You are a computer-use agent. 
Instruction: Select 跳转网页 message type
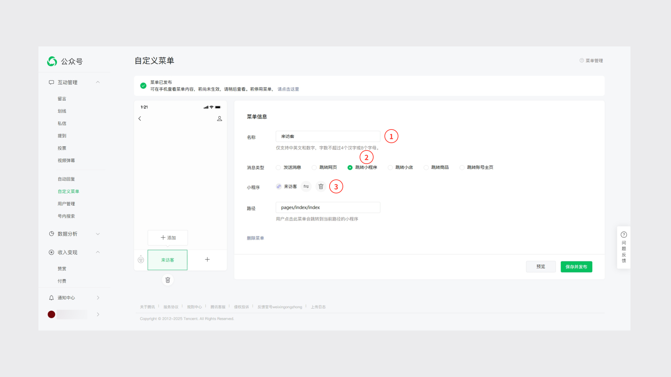click(314, 168)
